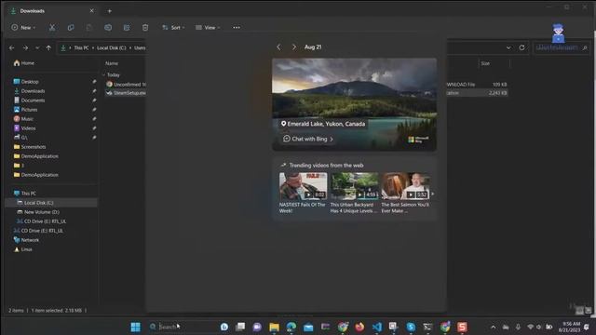Close the Downloads tab
The width and height of the screenshot is (596, 335).
tap(91, 11)
